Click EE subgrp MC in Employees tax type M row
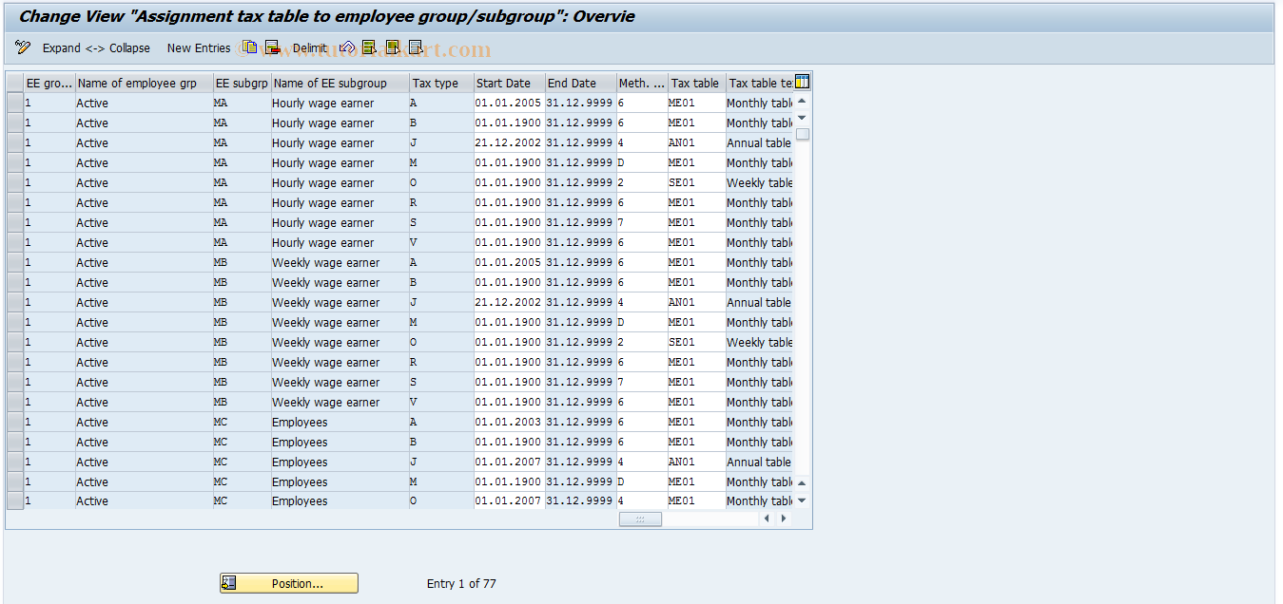Viewport: 1283px width, 604px height. pyautogui.click(x=221, y=481)
